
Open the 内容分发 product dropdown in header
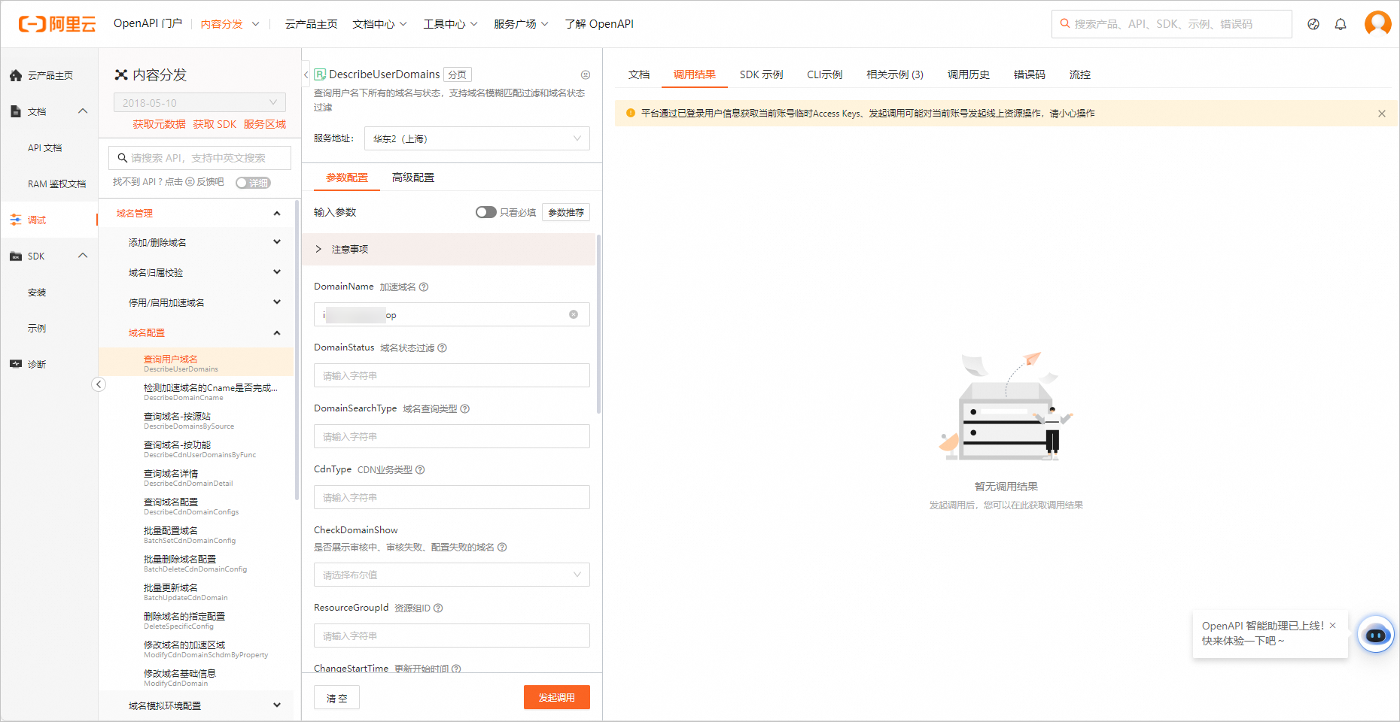tap(230, 24)
